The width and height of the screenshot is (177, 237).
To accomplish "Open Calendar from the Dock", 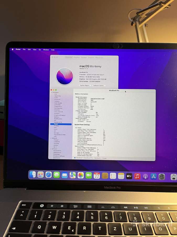I will (x=97, y=176).
